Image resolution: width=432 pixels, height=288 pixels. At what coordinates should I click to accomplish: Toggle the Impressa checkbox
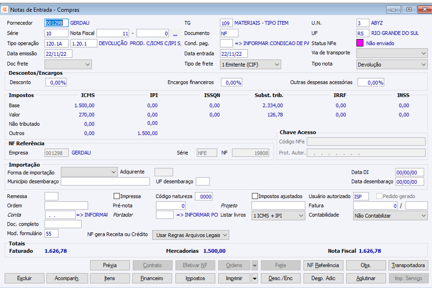[x=116, y=196]
